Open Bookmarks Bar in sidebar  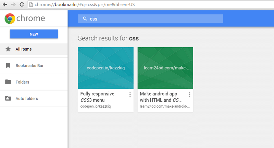pyautogui.click(x=34, y=65)
